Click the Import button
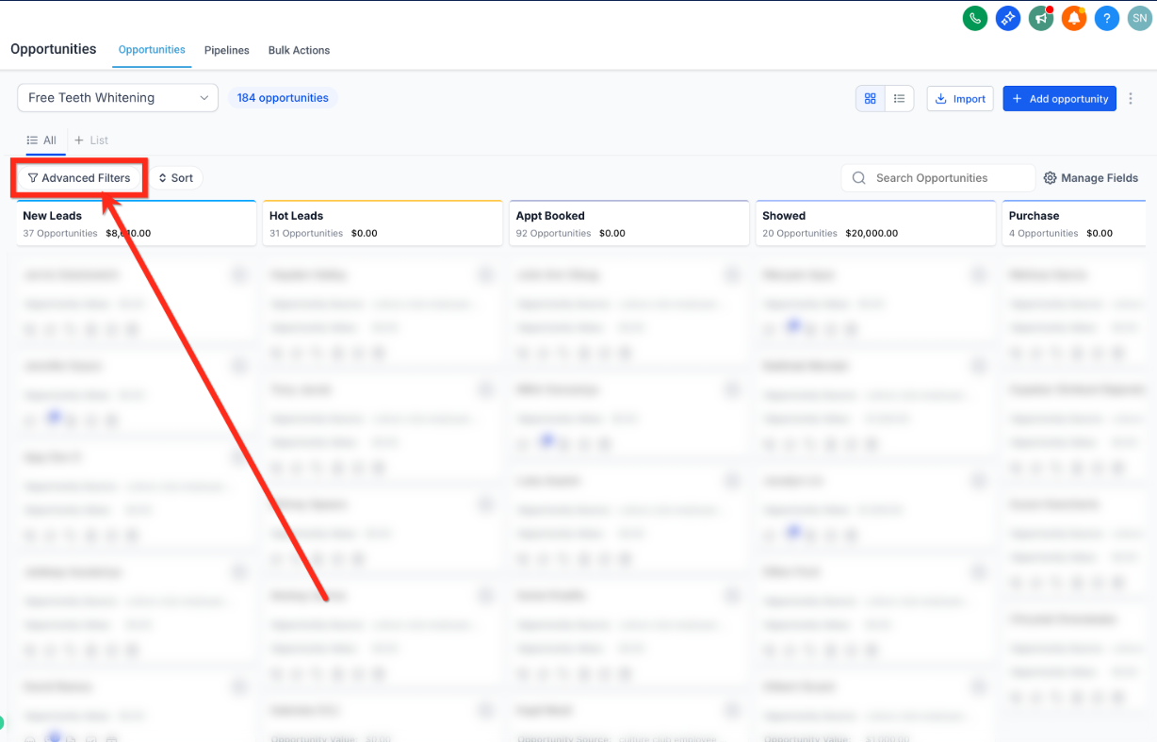The width and height of the screenshot is (1157, 742). (x=960, y=98)
